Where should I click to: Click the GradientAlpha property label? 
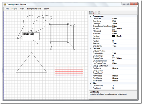[x=98, y=53]
